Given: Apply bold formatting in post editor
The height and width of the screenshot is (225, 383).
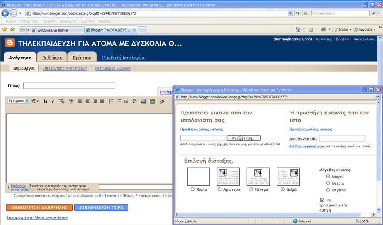Looking at the screenshot, I should click(x=45, y=101).
